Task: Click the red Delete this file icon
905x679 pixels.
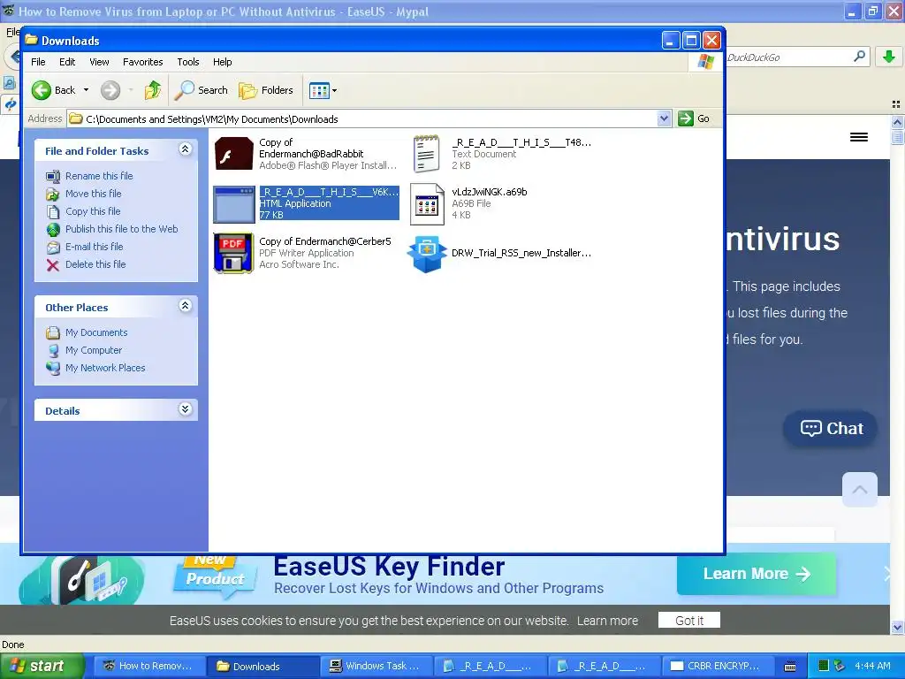Action: tap(53, 265)
